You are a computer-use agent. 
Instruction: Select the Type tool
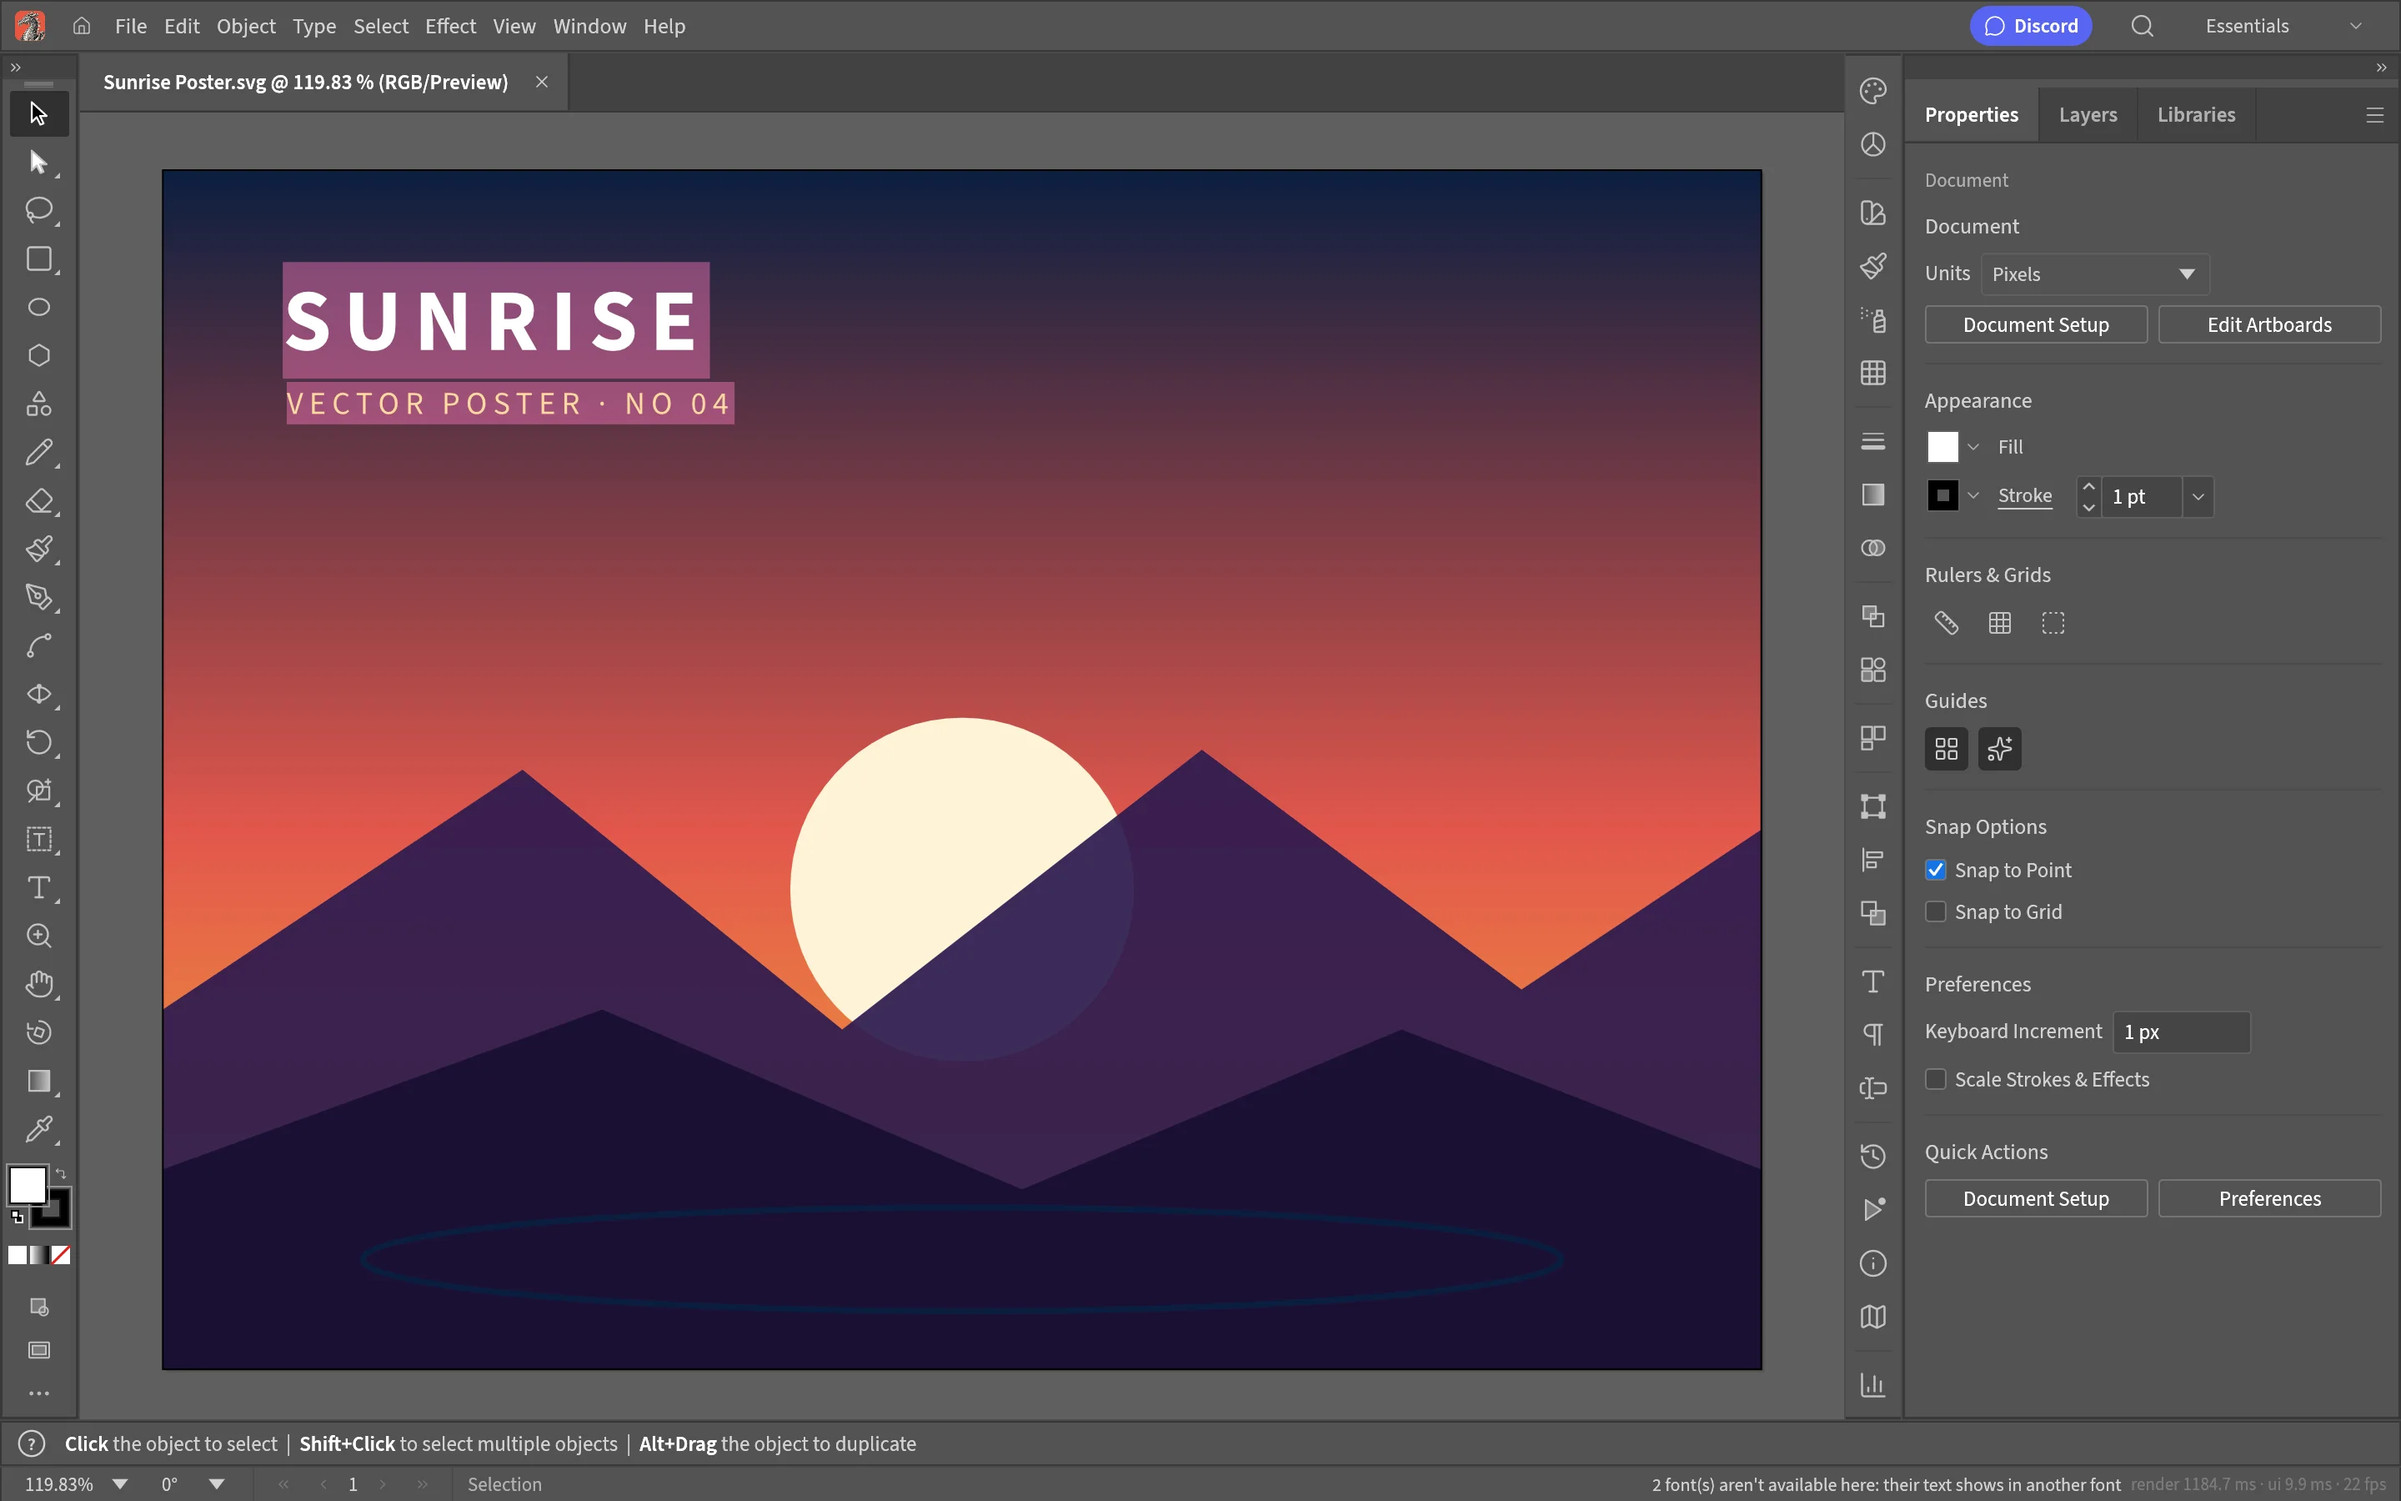pyautogui.click(x=38, y=887)
